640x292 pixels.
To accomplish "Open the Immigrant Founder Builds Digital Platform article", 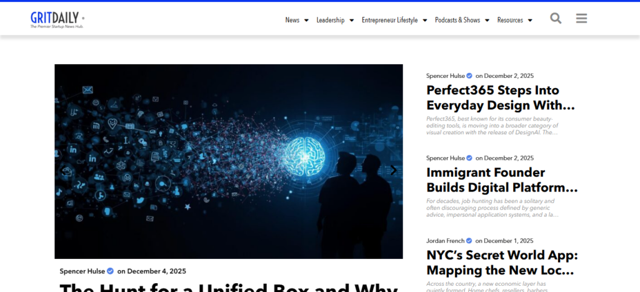I will point(501,180).
